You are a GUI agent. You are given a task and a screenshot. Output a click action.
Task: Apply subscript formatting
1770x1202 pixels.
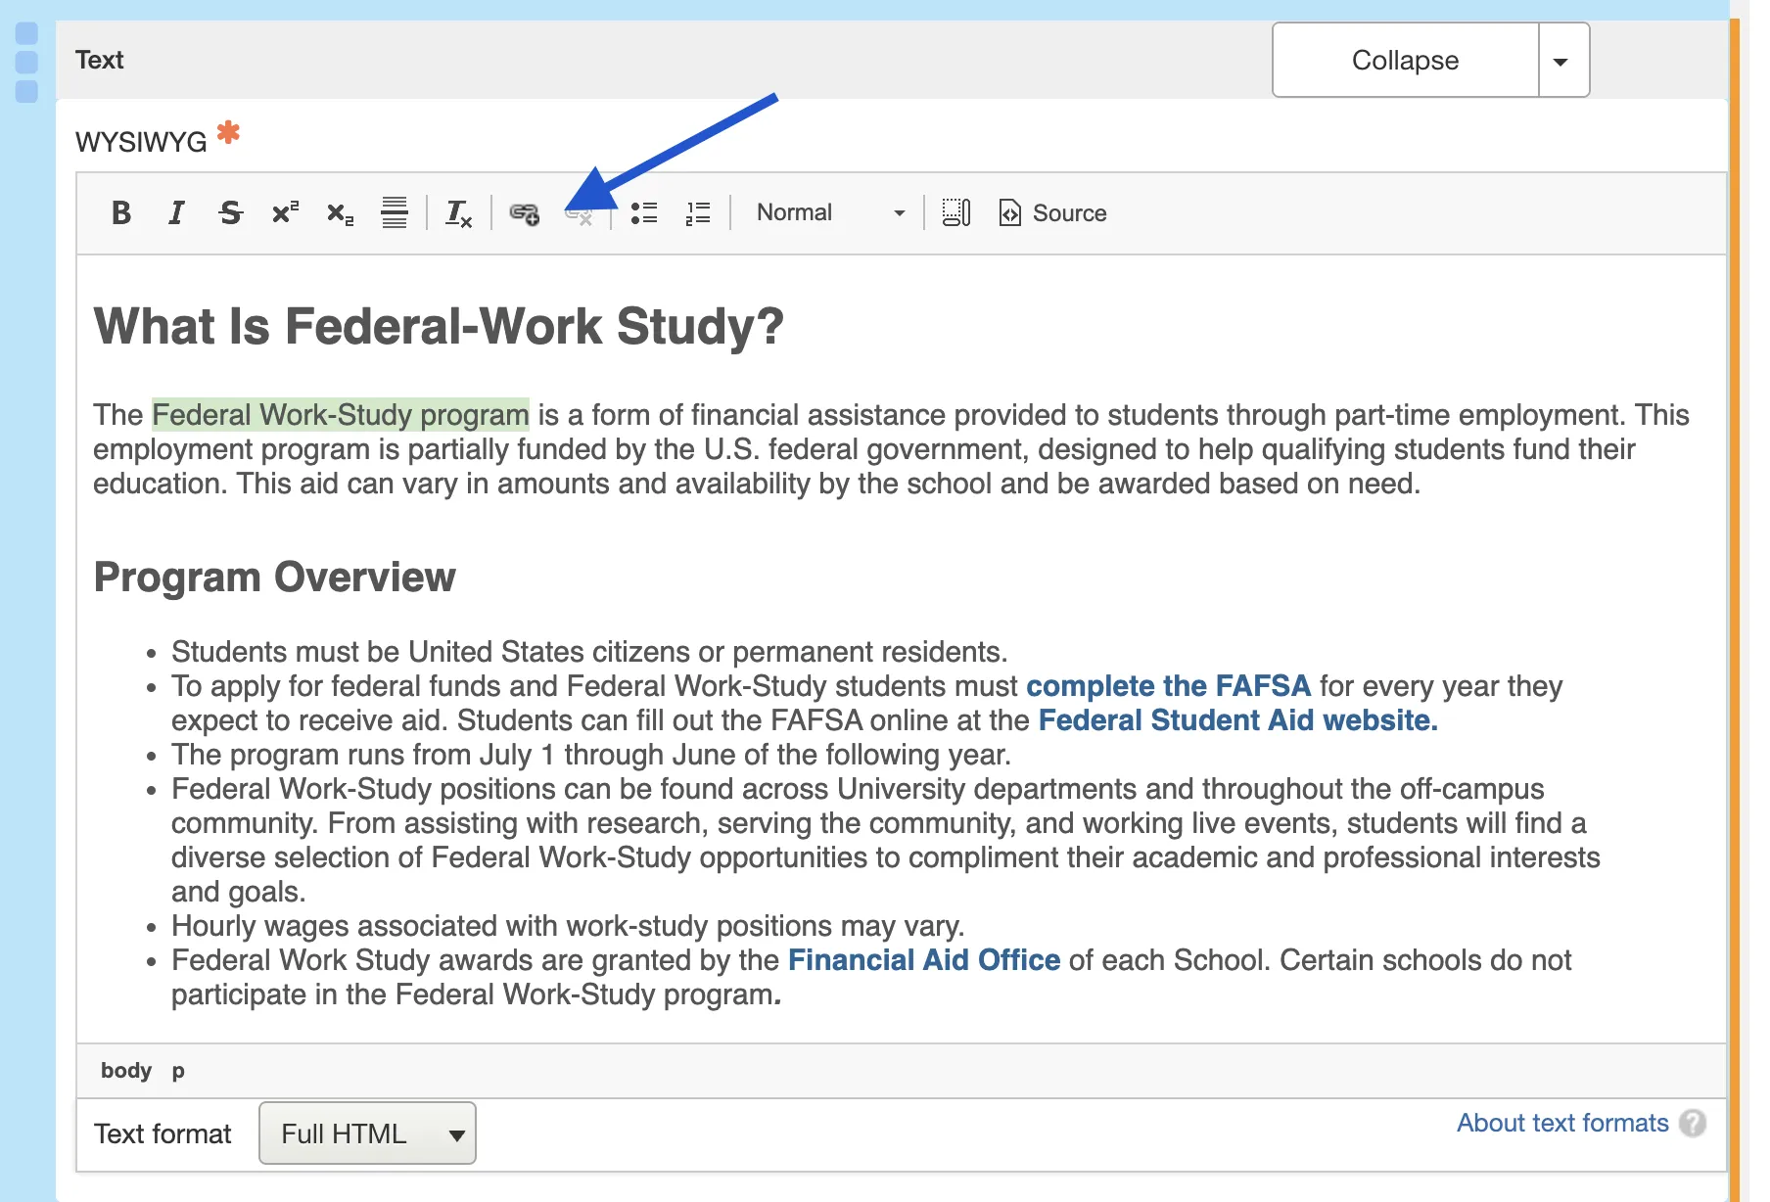[x=340, y=212]
